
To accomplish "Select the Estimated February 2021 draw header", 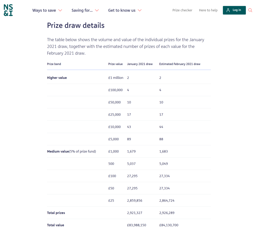I will (180, 64).
